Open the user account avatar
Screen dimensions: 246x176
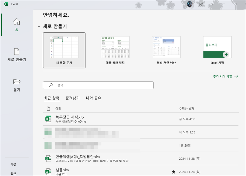(190, 4)
